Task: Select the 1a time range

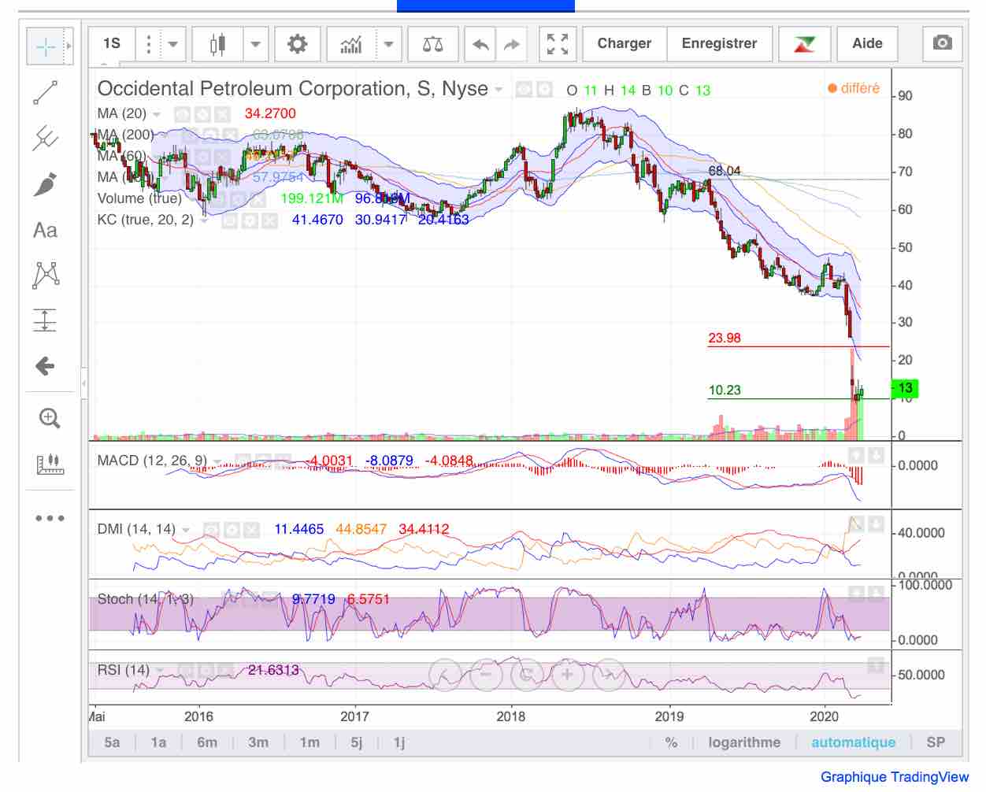Action: coord(158,742)
